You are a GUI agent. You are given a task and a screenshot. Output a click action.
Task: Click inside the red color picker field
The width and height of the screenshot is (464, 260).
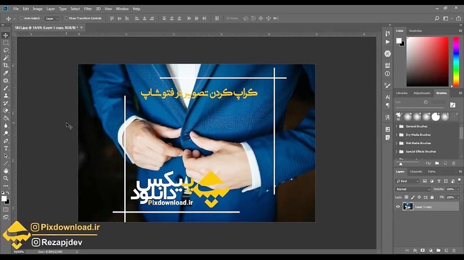click(x=427, y=62)
